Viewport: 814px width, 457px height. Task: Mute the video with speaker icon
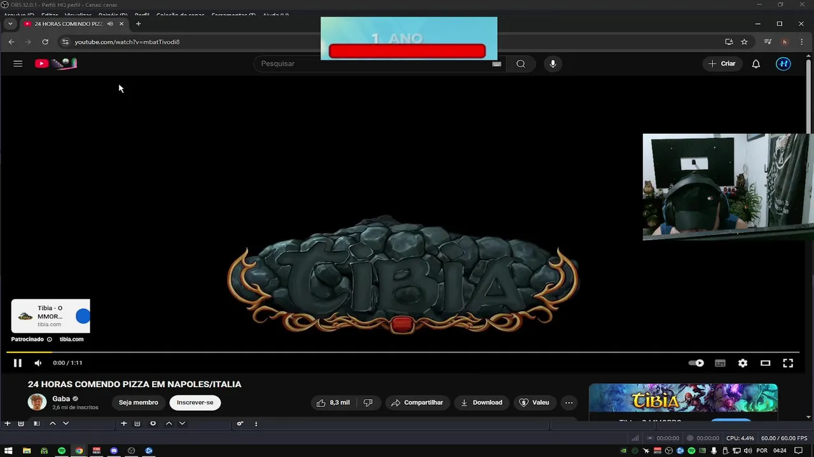point(38,363)
